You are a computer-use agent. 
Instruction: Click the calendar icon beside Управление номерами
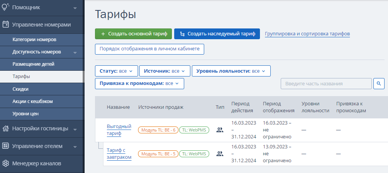pos(6,25)
